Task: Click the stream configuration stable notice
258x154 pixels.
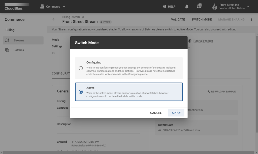Action: point(144,29)
